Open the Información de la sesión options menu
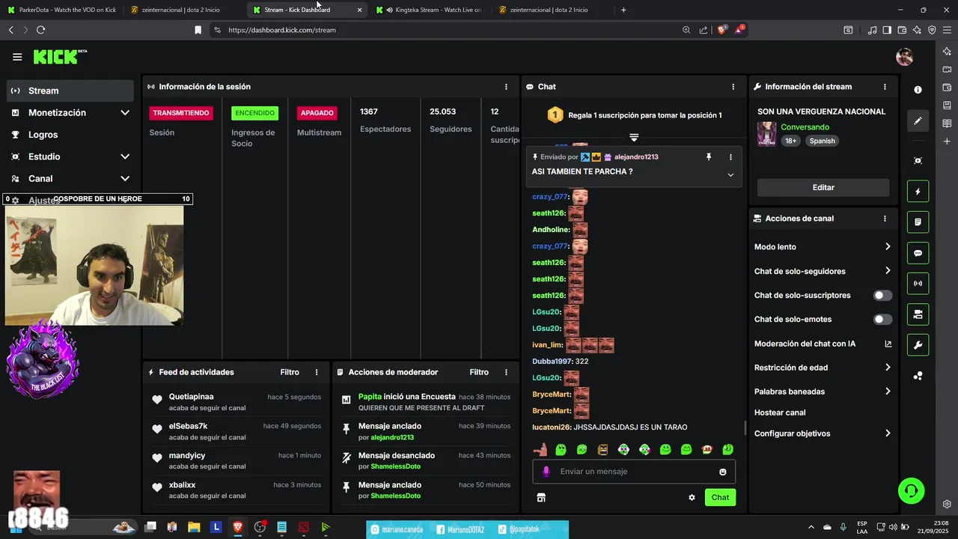 coord(506,87)
